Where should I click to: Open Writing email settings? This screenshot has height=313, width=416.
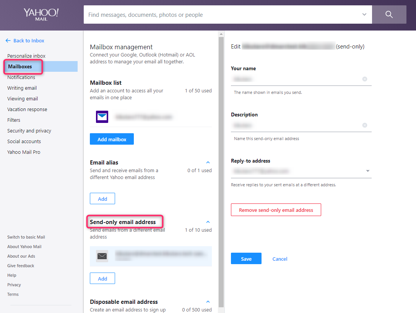(x=22, y=88)
